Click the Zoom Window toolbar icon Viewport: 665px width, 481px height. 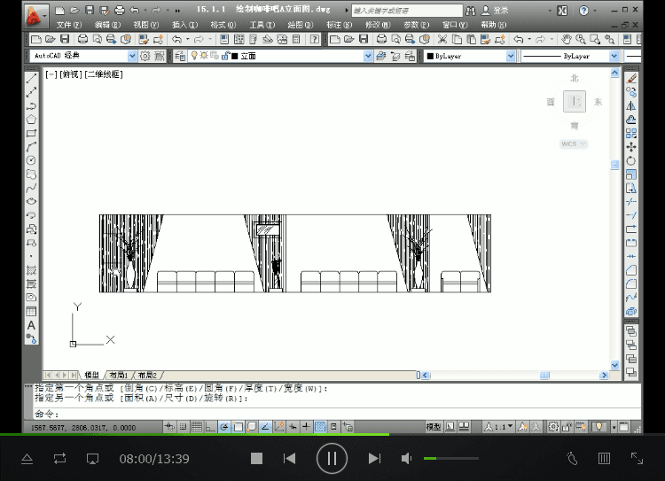point(595,39)
